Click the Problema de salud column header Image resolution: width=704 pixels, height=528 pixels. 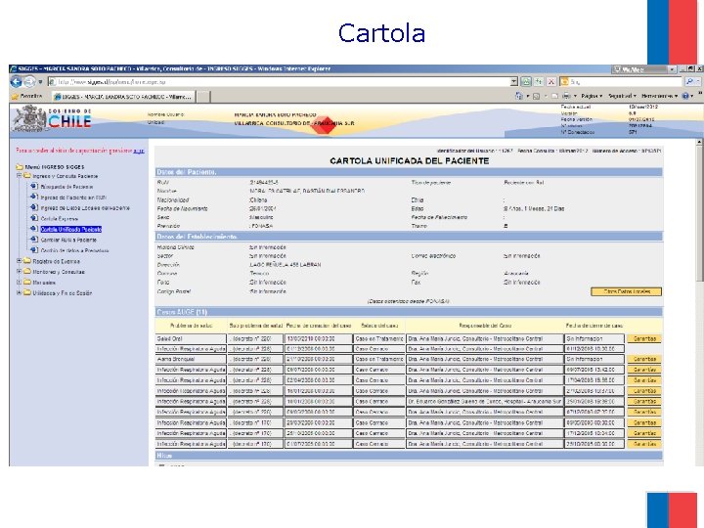pos(192,326)
